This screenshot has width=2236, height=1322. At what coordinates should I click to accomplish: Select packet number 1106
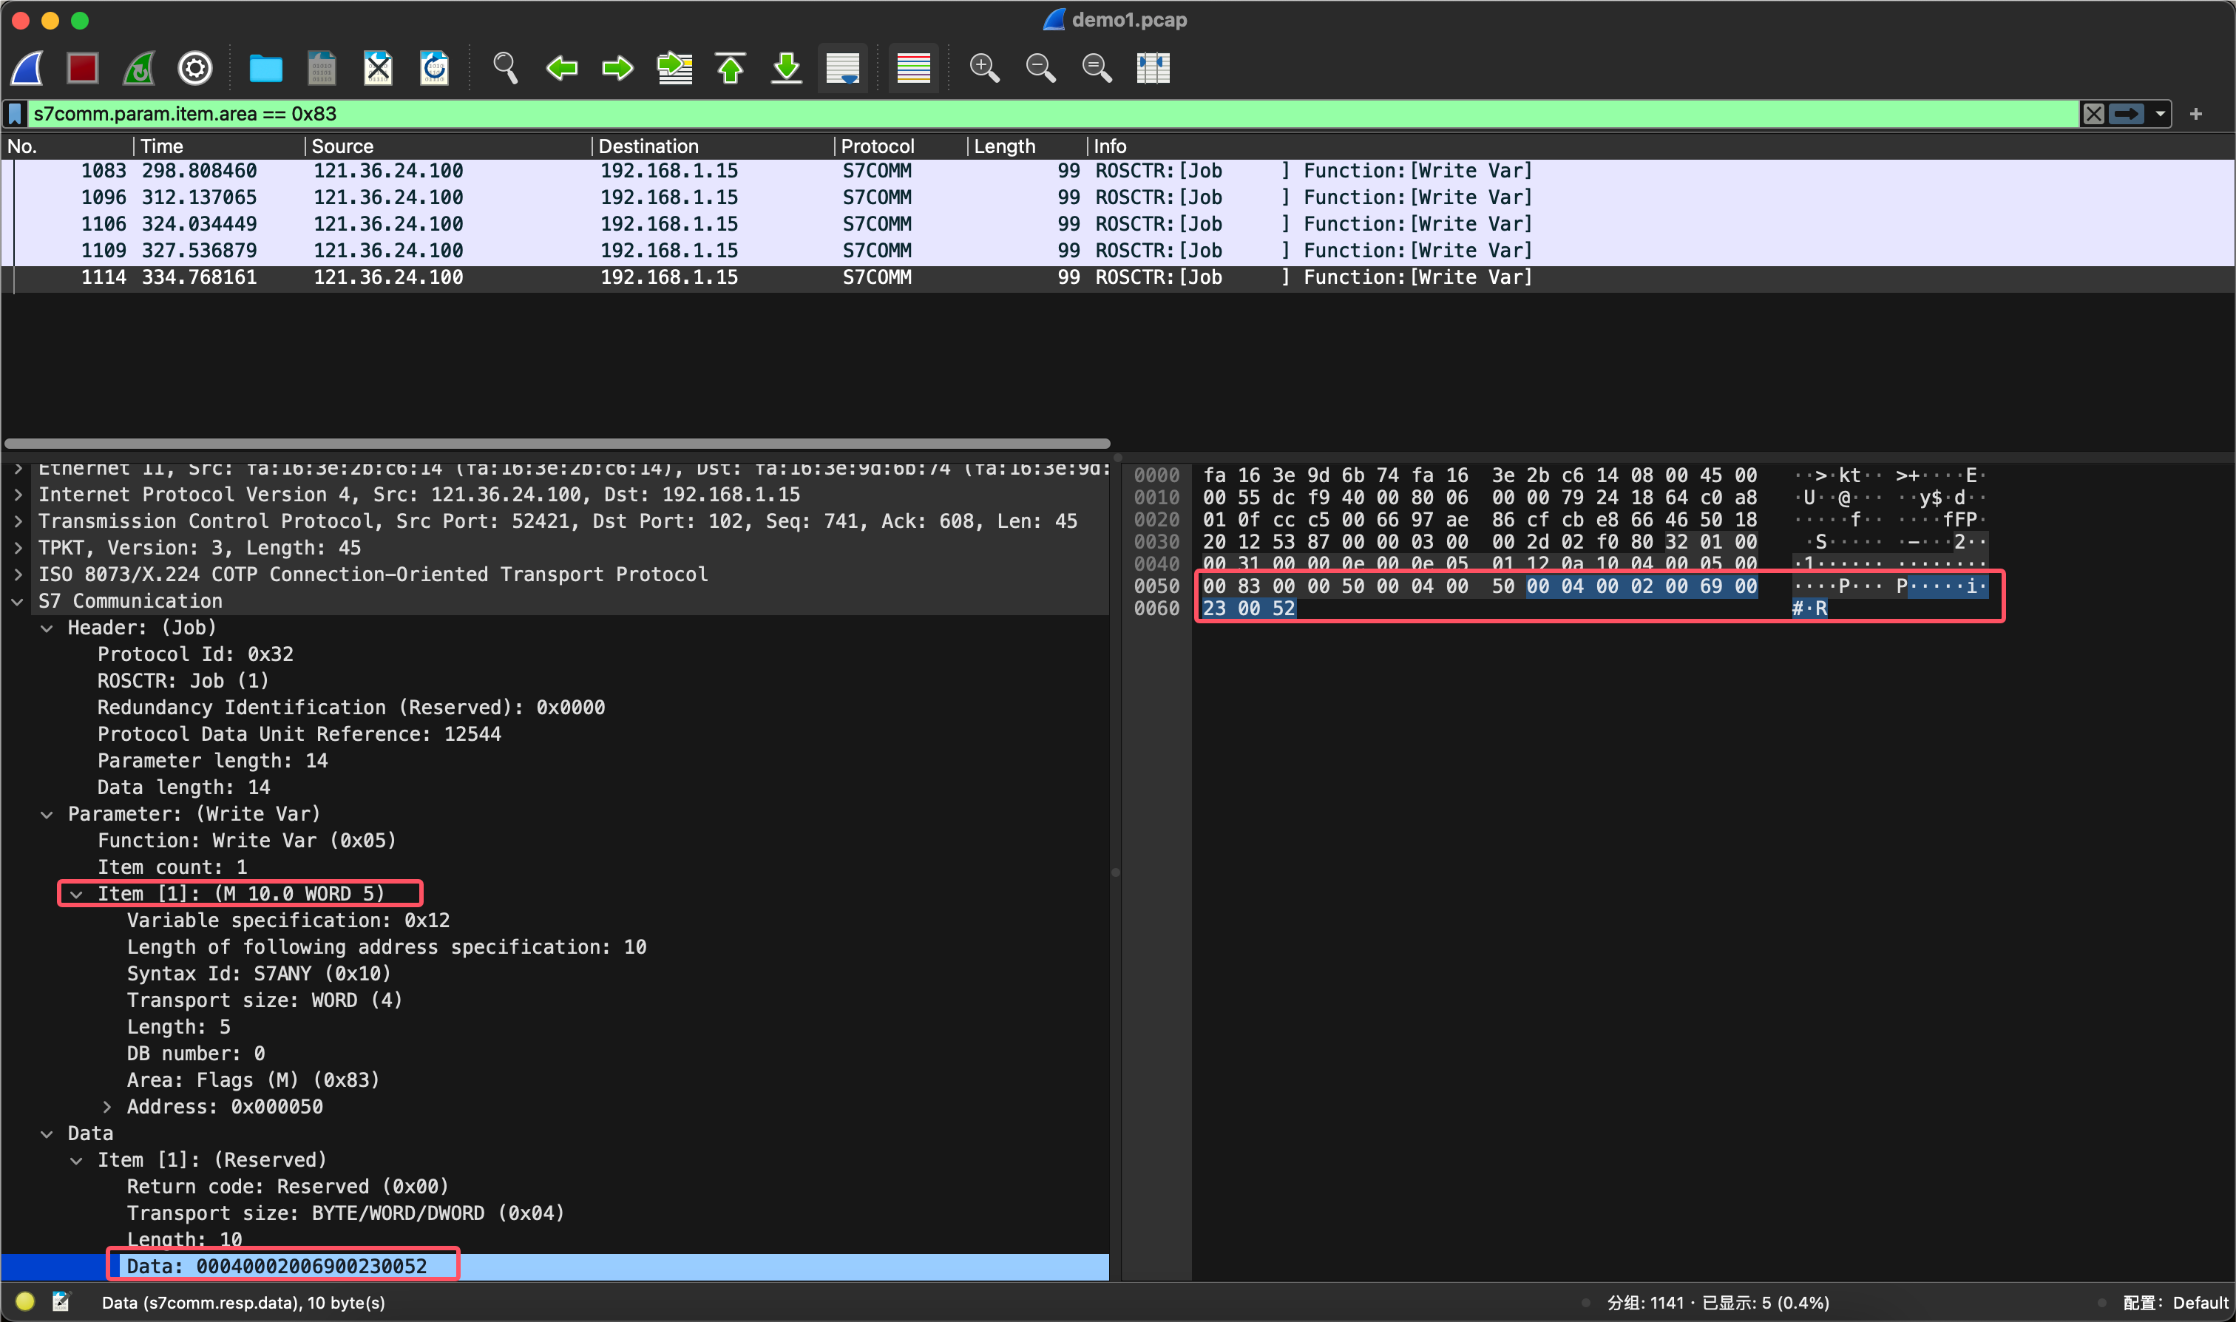(x=1118, y=225)
